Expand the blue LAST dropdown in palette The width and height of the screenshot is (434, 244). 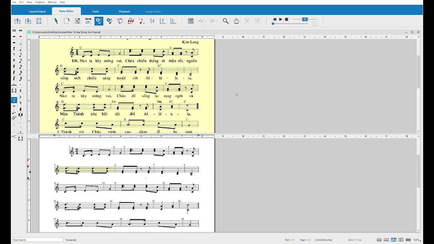(x=14, y=100)
